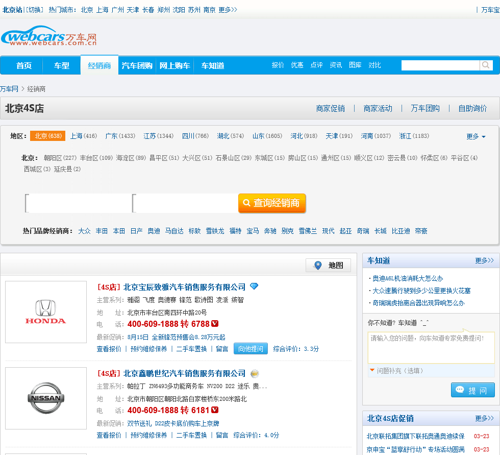Expand the 更多 region dropdown
Screen dimensions: 500x455
tap(476, 136)
